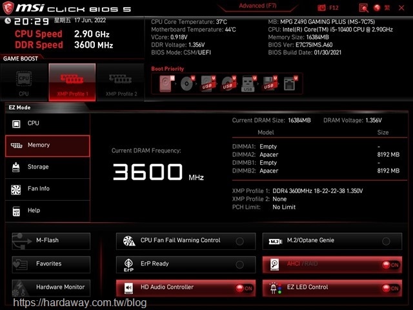Click the date 17 Jun, 2022
Screen dimensions: 413x310
pyautogui.click(x=90, y=20)
